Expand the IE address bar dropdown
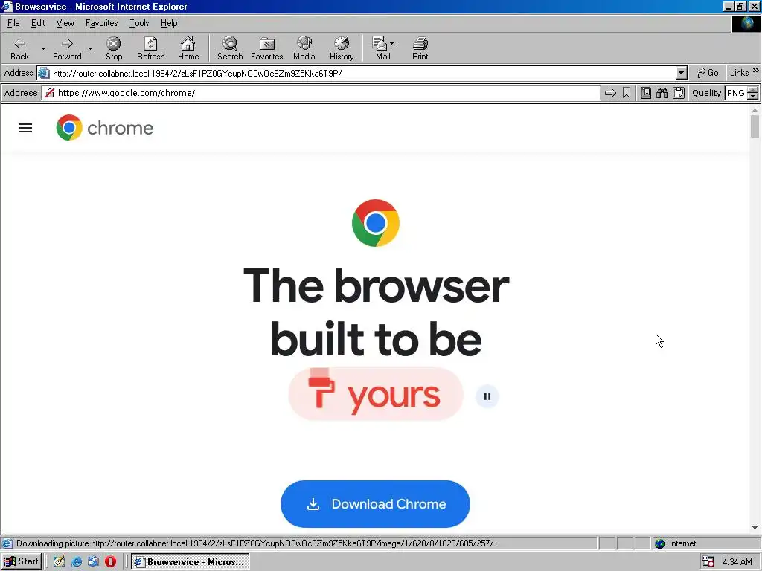 (682, 74)
